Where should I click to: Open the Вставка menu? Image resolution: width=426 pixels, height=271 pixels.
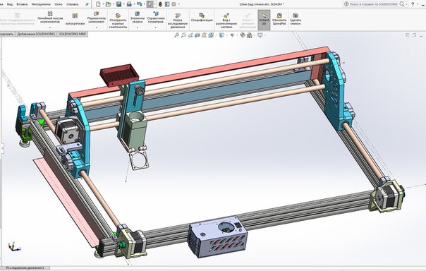(22, 4)
